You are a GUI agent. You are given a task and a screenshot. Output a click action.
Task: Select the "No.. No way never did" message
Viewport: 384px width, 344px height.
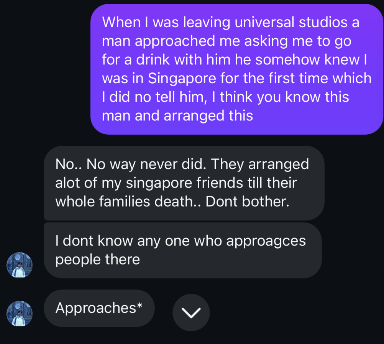tap(184, 183)
